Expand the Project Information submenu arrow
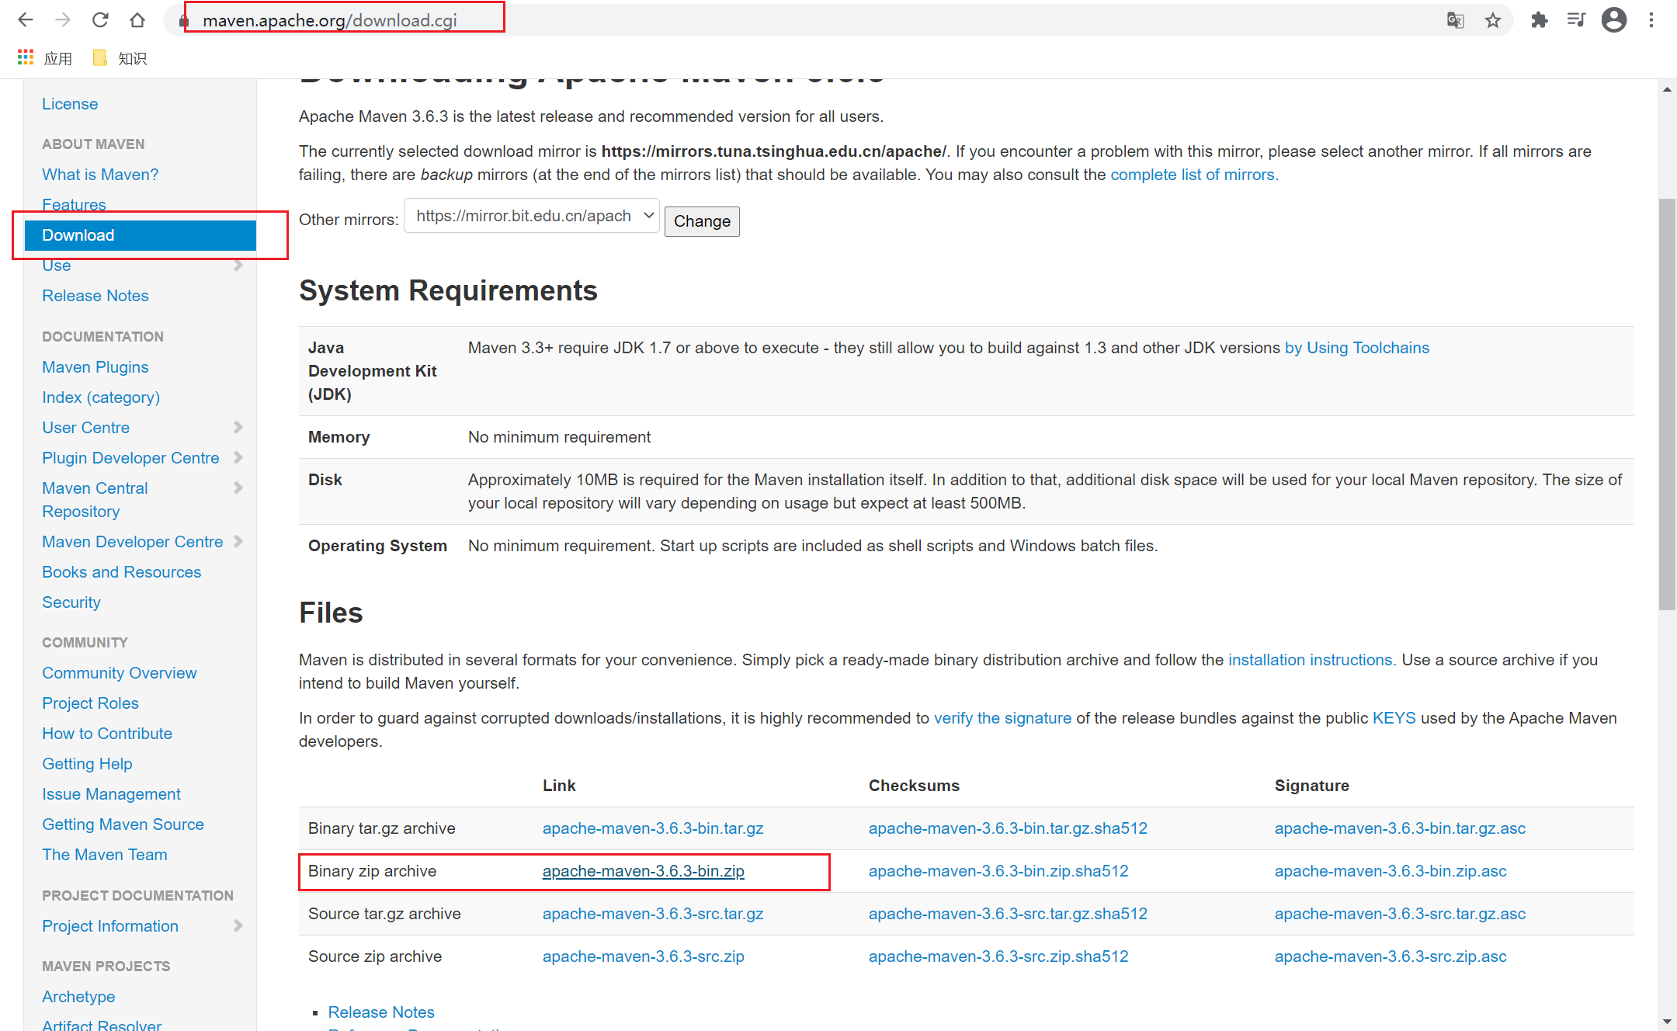The width and height of the screenshot is (1677, 1031). [238, 925]
